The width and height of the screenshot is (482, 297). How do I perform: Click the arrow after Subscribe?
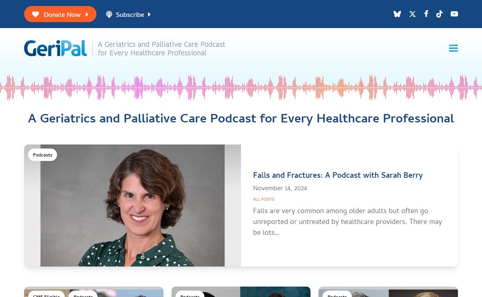click(x=149, y=14)
